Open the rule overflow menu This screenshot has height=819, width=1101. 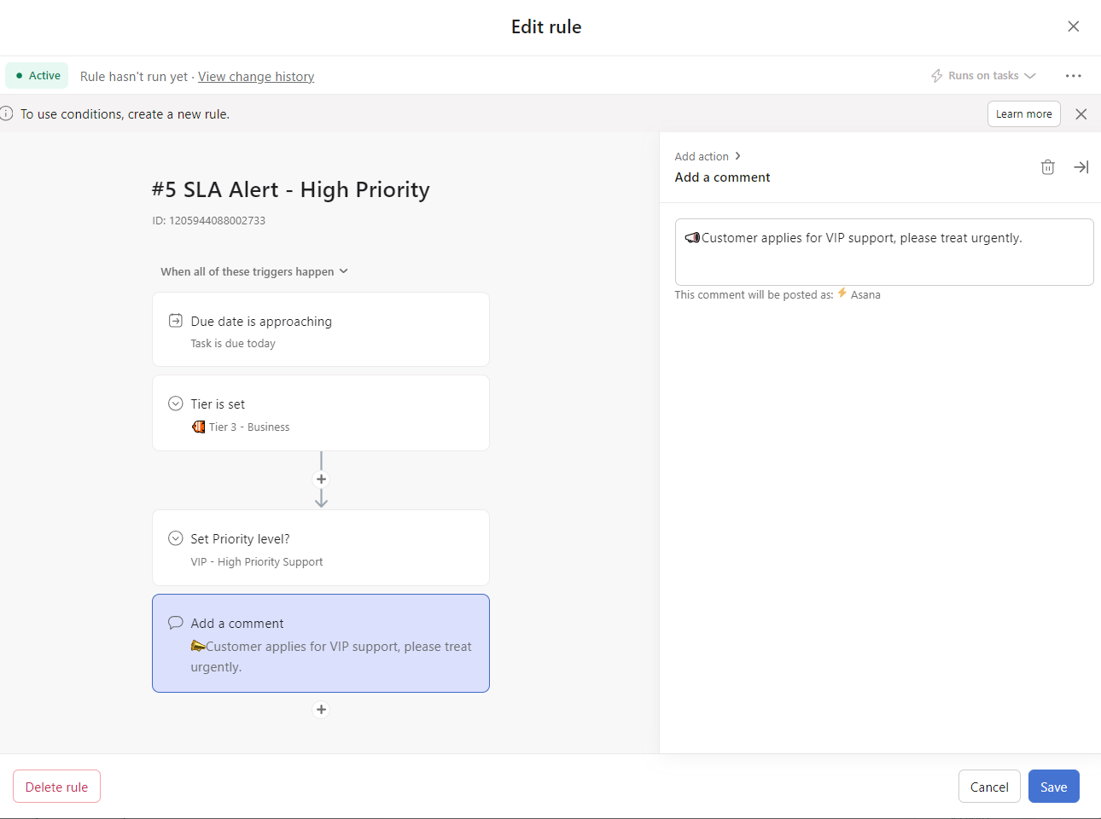(1073, 75)
